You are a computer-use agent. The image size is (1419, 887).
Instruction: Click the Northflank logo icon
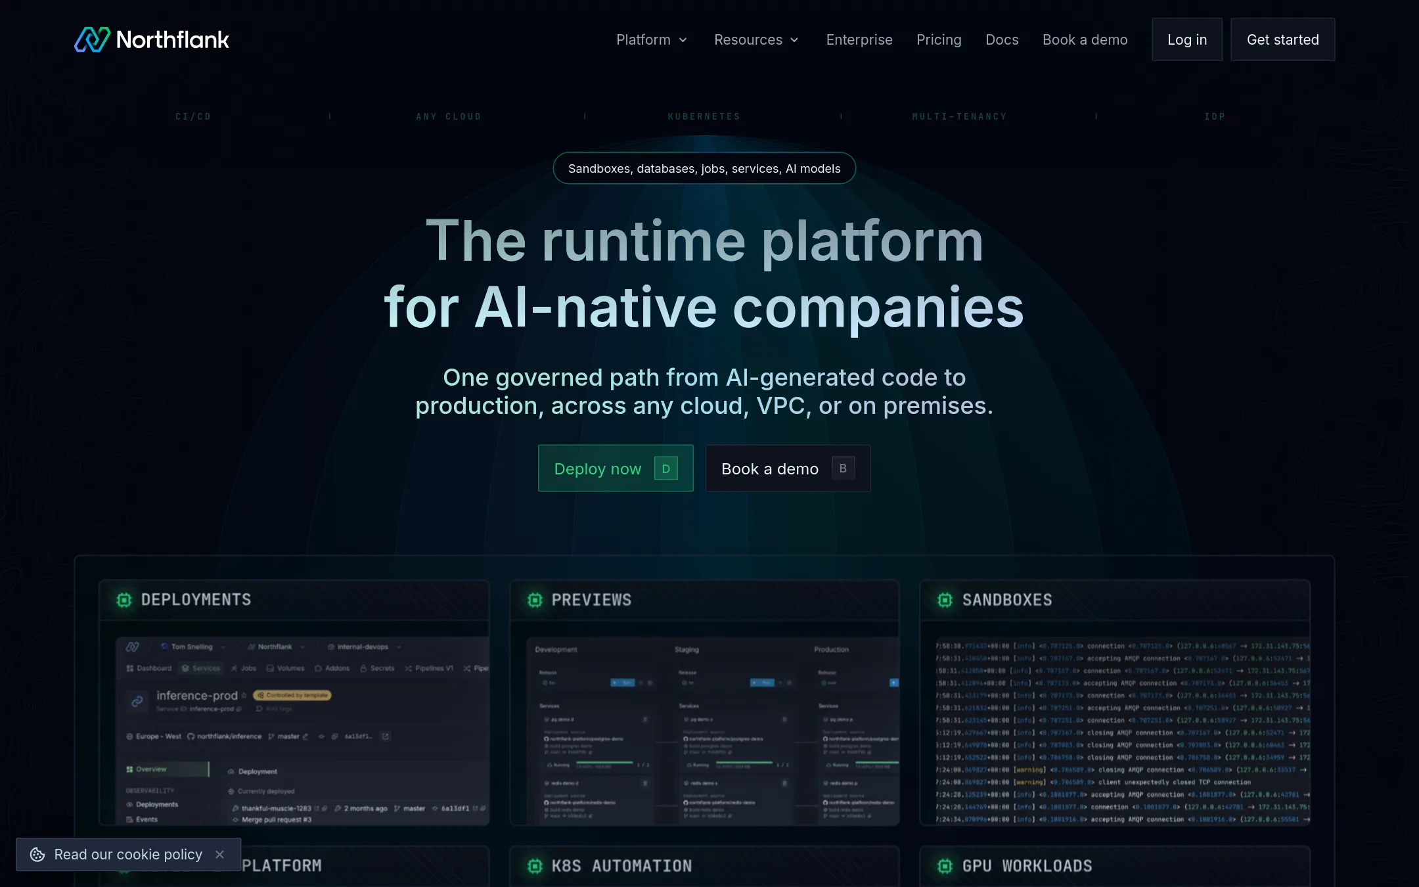[92, 39]
